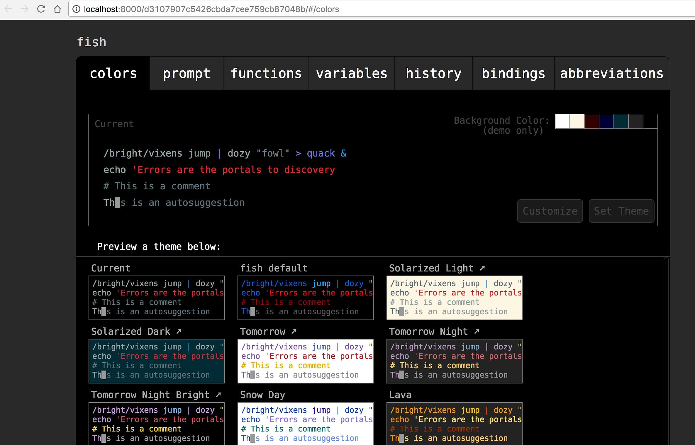Click the browser home icon

57,9
